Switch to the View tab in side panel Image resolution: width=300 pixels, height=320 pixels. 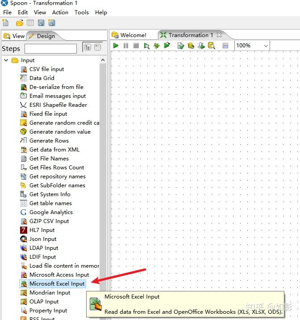tap(14, 36)
